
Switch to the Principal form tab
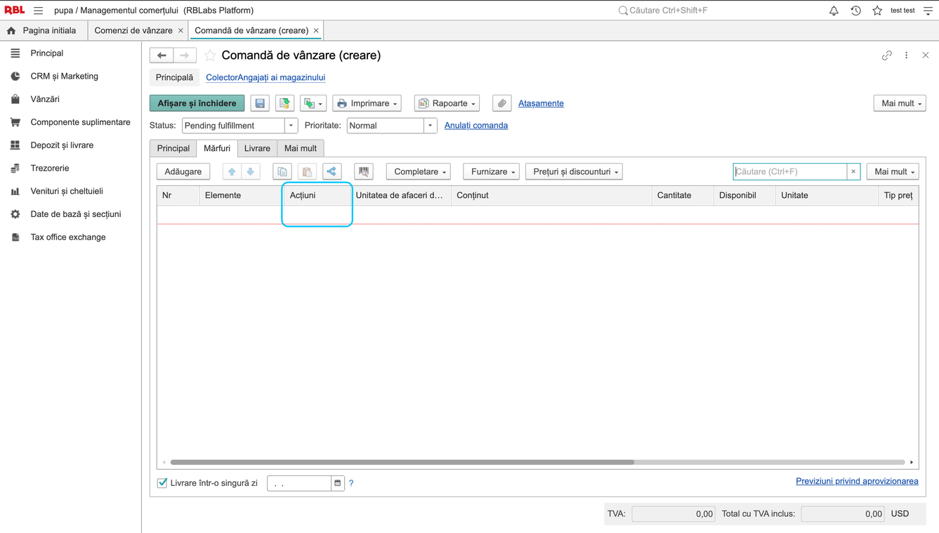click(173, 148)
